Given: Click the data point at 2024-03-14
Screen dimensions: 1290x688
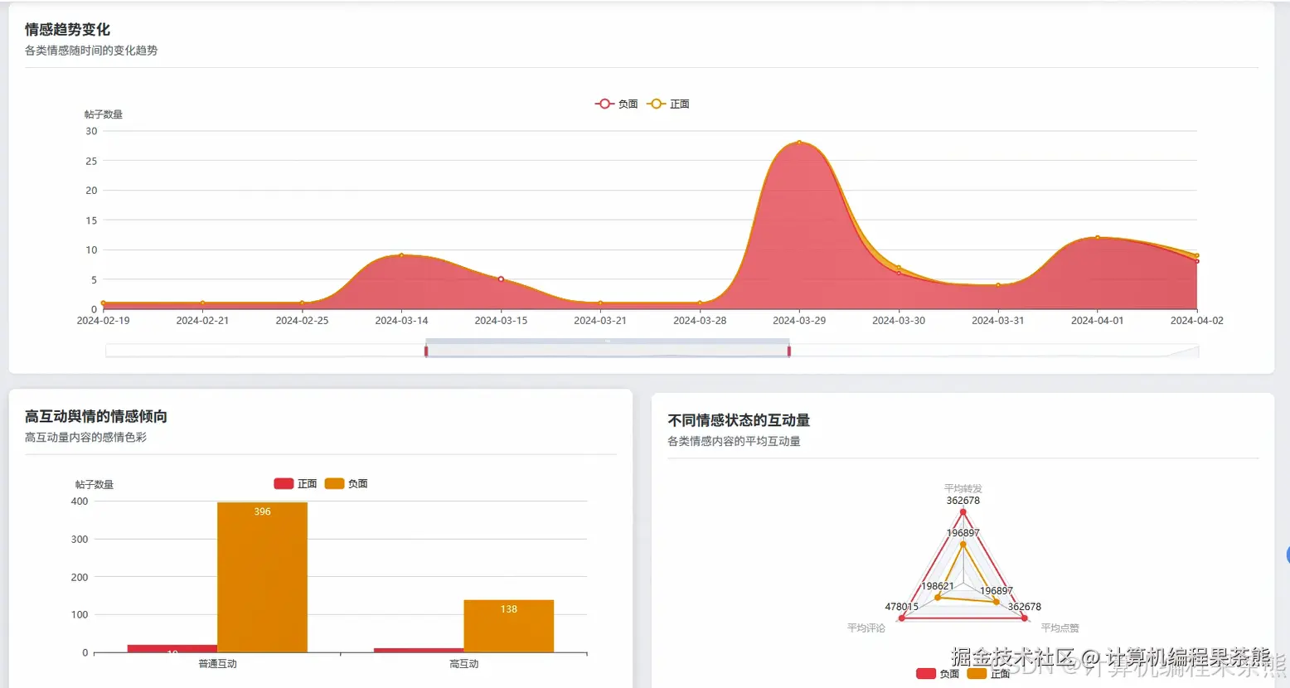Looking at the screenshot, I should tap(401, 255).
